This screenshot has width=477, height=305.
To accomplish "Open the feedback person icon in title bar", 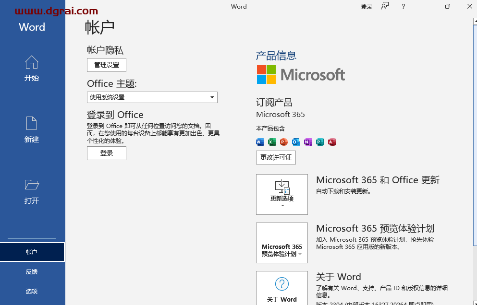I will (x=385, y=6).
